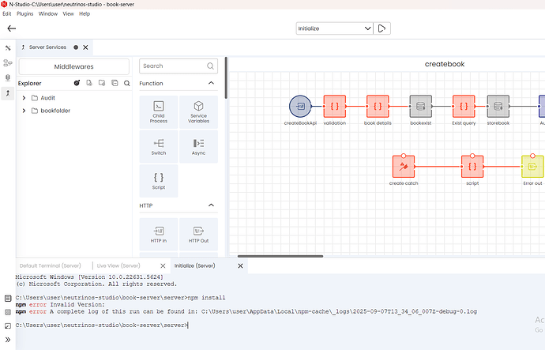Select the createBookApi node

300,107
